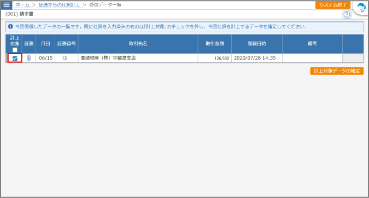Click 計上対象データの確定 button

(337, 71)
